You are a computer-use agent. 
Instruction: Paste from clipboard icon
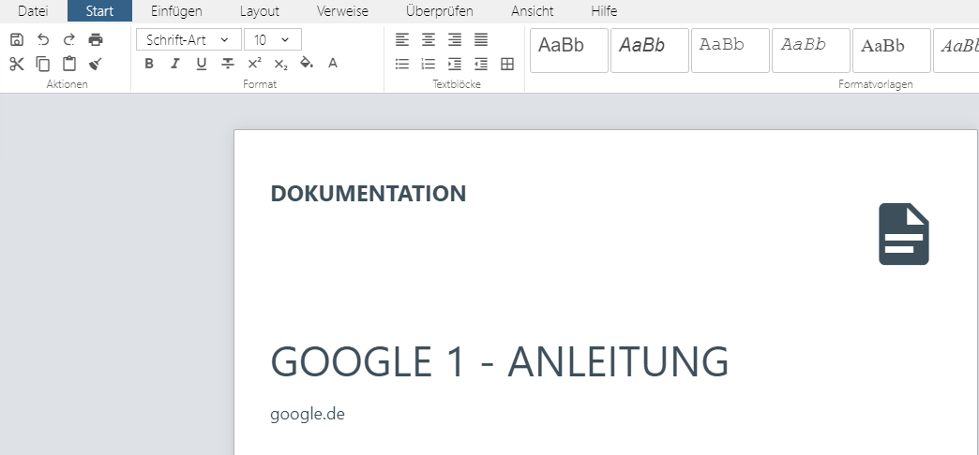click(69, 64)
